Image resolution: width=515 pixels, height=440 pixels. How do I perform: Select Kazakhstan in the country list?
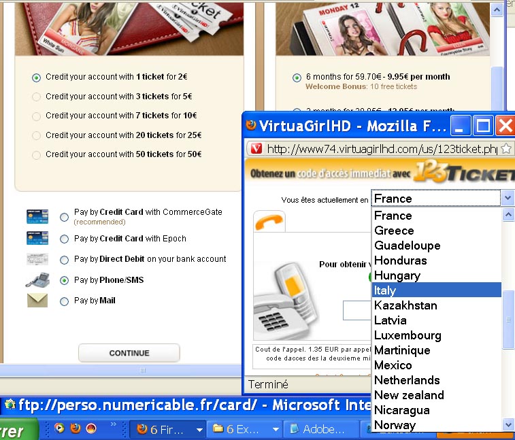pos(437,305)
